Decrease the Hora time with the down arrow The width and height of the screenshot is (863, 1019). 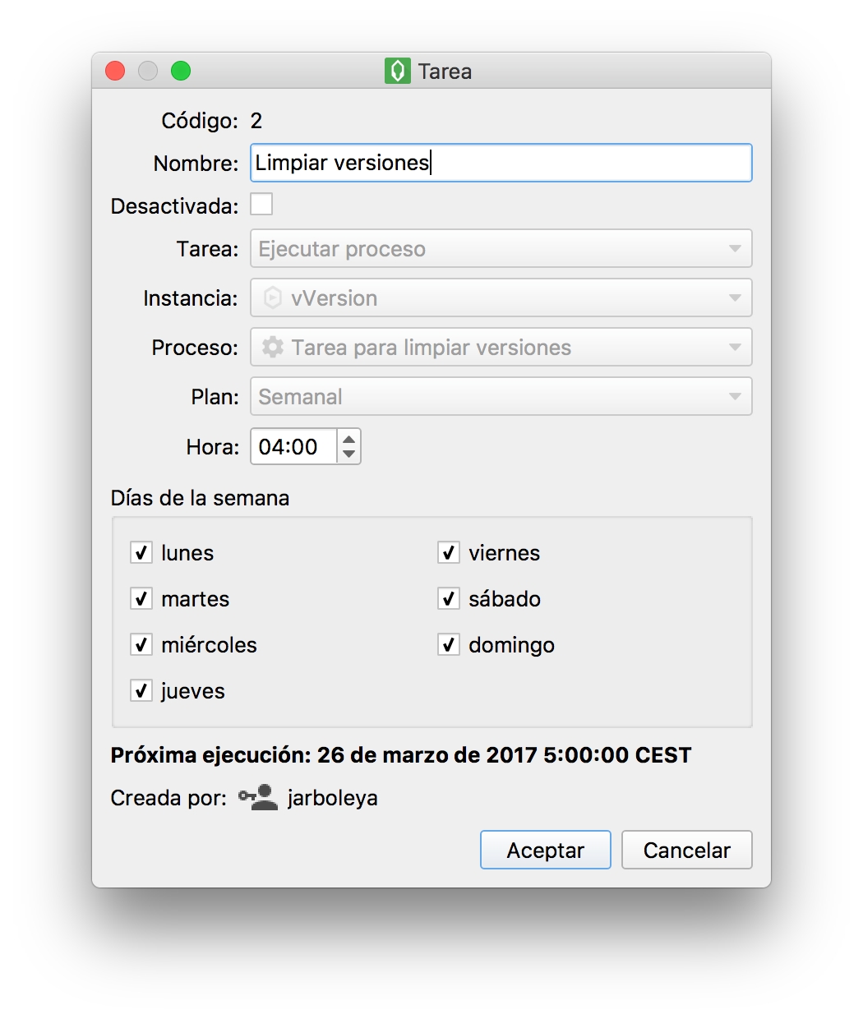[349, 454]
